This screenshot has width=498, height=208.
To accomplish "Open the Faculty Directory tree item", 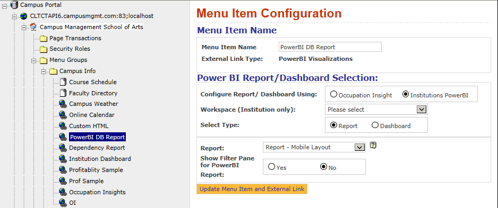I will coord(93,93).
